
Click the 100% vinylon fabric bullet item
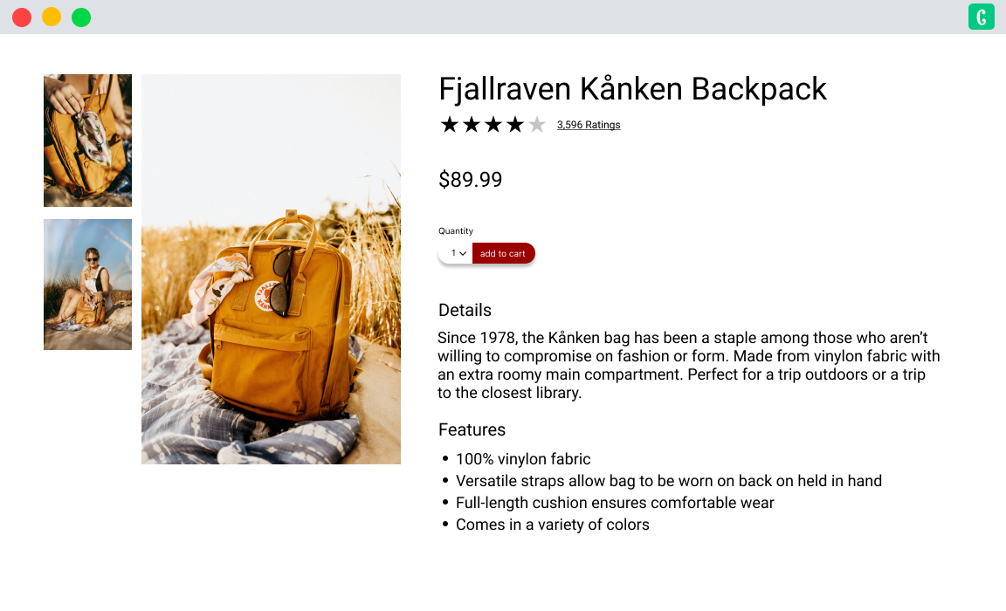click(523, 459)
